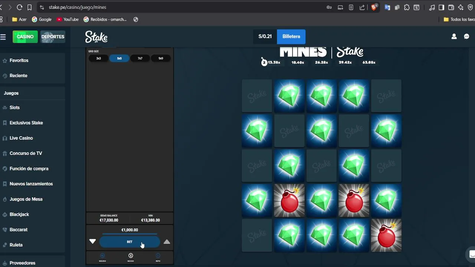Click the Función de compra icon
This screenshot has width=475, height=267.
(x=5, y=169)
